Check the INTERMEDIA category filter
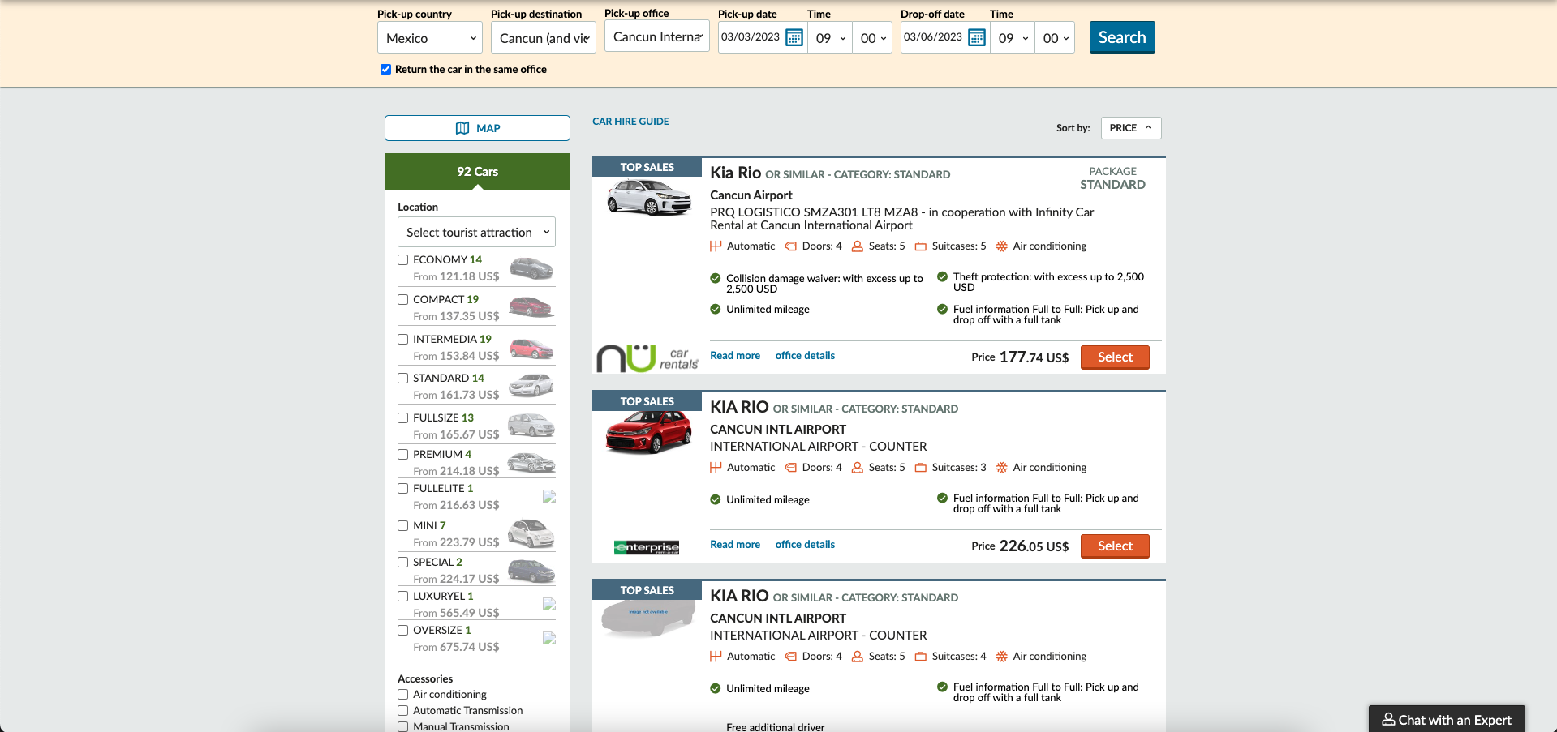The image size is (1557, 732). 402,339
